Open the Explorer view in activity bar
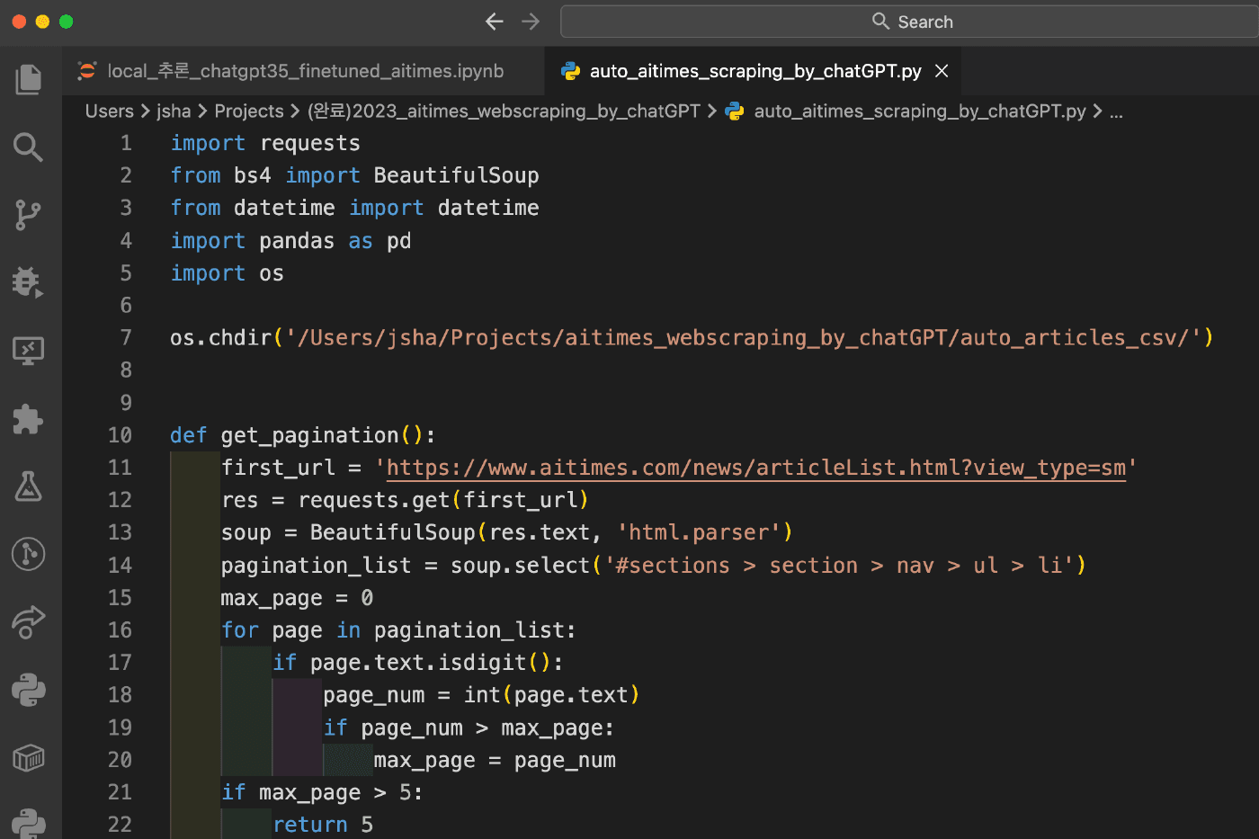Image resolution: width=1259 pixels, height=839 pixels. [29, 79]
